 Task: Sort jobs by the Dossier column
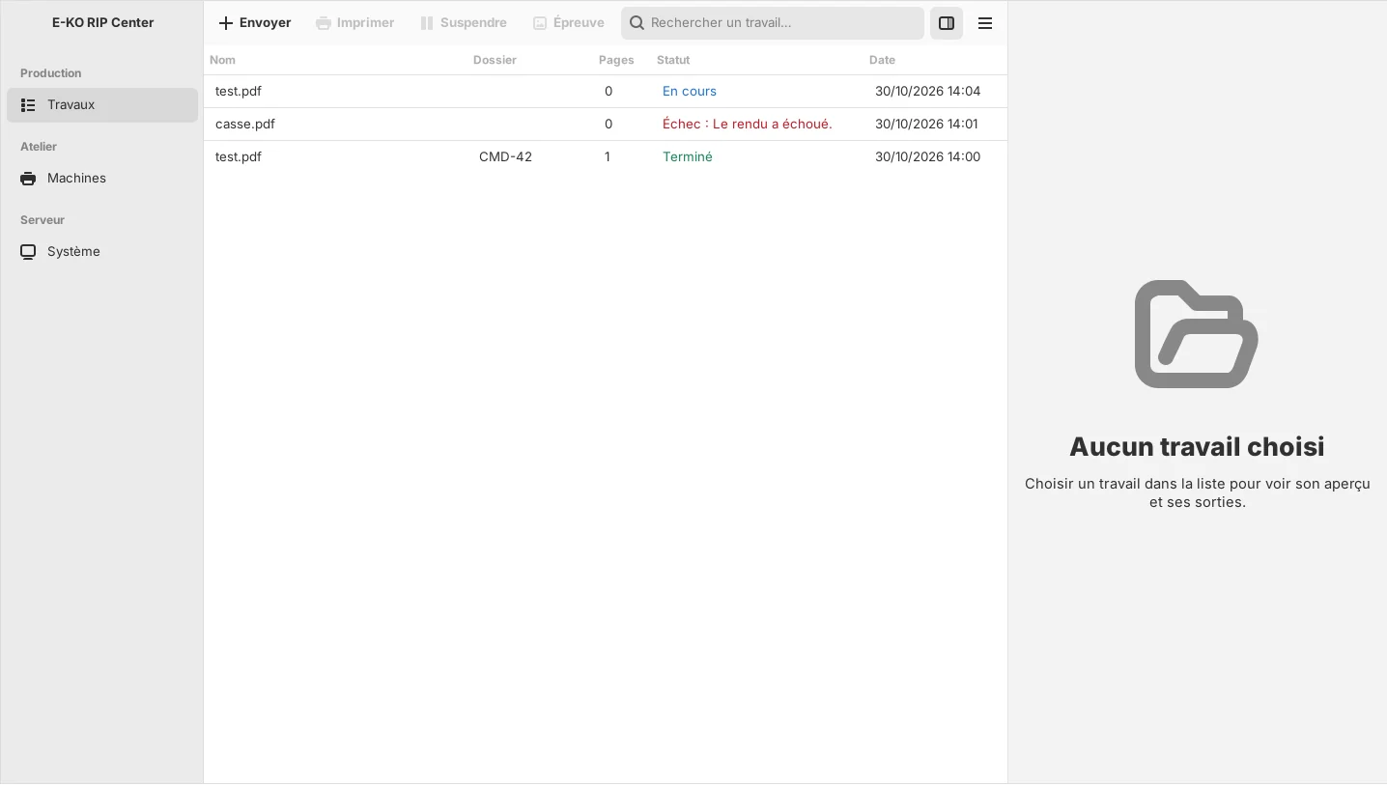495,60
